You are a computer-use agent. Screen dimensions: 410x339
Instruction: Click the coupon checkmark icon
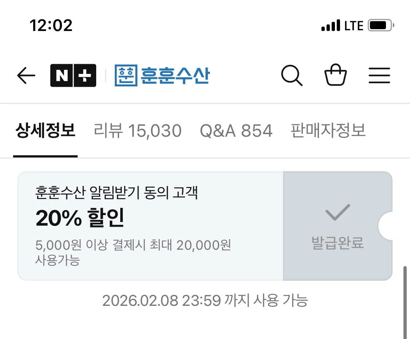[x=337, y=213]
